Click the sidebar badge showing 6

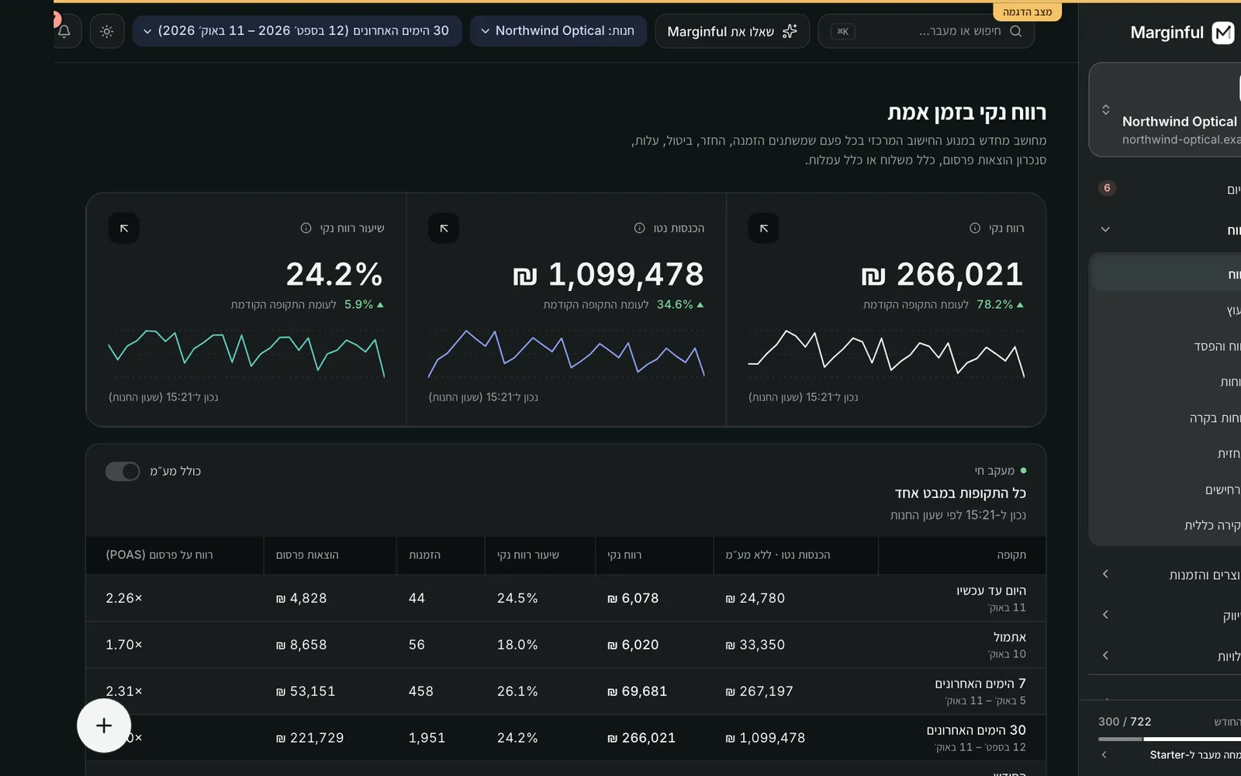(x=1107, y=188)
